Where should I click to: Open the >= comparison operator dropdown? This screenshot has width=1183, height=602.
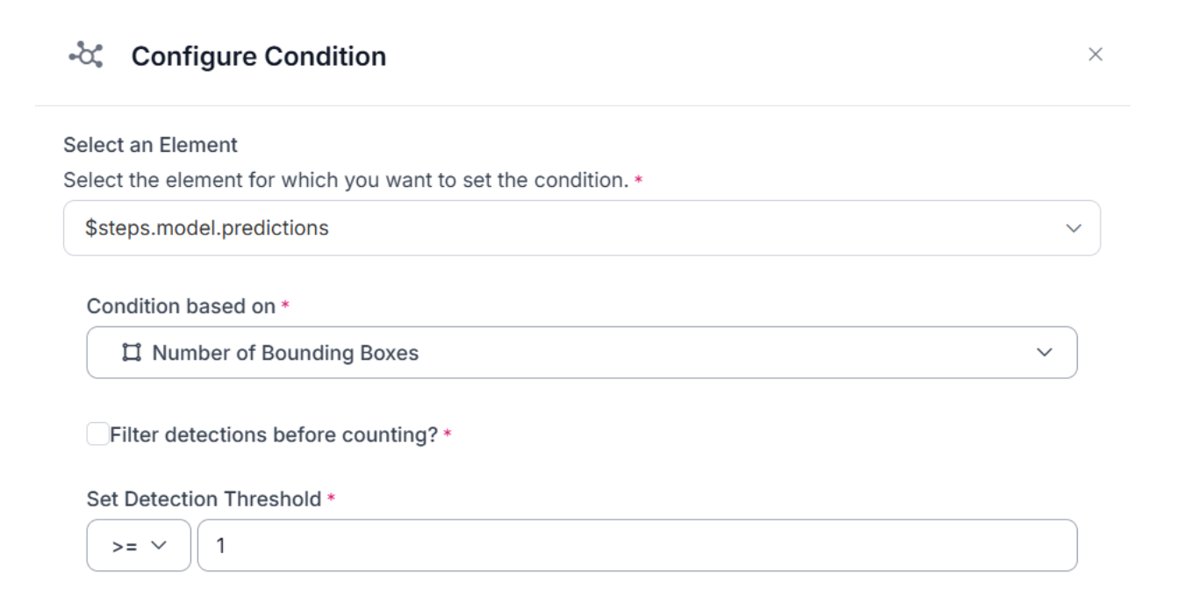pos(138,546)
